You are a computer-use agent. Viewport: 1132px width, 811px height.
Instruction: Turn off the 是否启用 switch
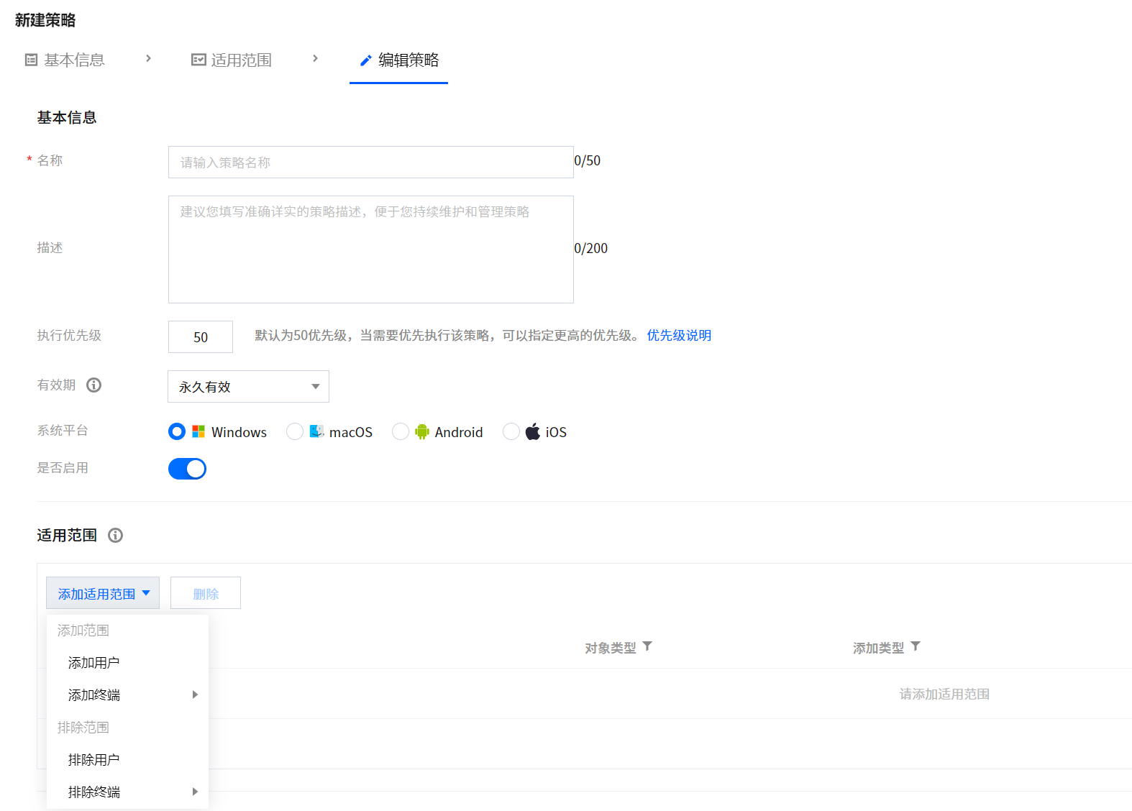click(x=187, y=469)
